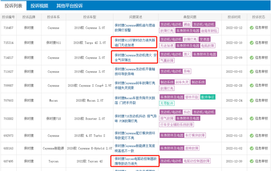
Task: Click the 排气故障 tag
Action: click(x=167, y=118)
